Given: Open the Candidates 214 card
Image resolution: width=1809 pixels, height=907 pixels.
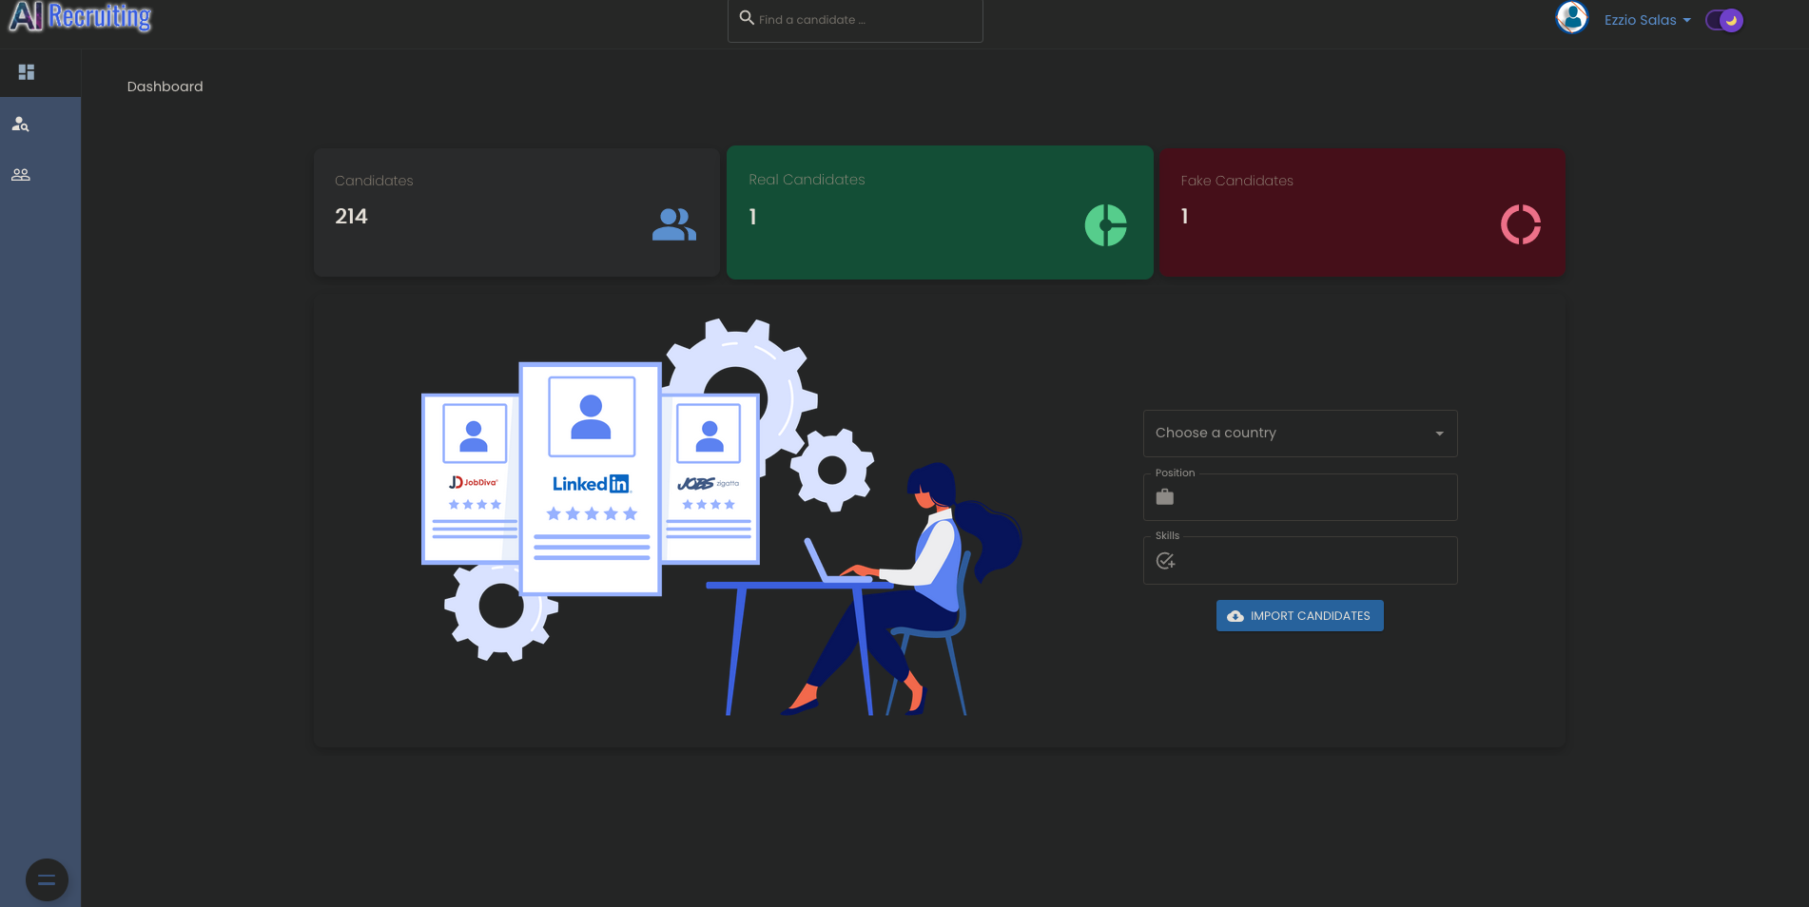Looking at the screenshot, I should (x=516, y=213).
